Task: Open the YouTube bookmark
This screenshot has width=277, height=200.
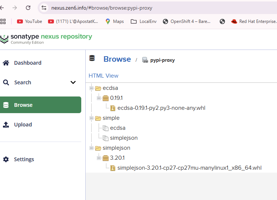Action: [x=30, y=21]
